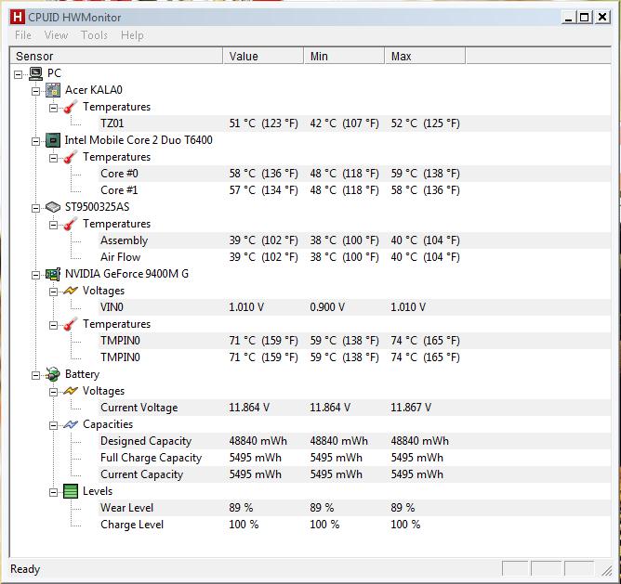621x584 pixels.
Task: Click thermometer icon under ST9500325AS
Action: tap(71, 224)
